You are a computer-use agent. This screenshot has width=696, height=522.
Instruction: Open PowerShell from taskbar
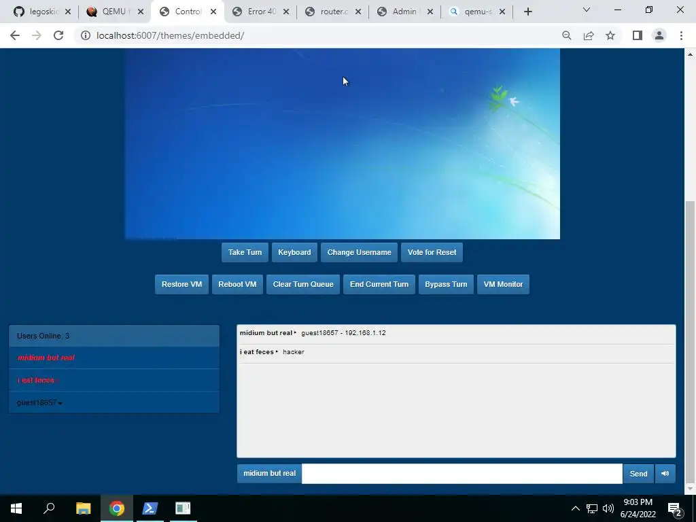150,508
